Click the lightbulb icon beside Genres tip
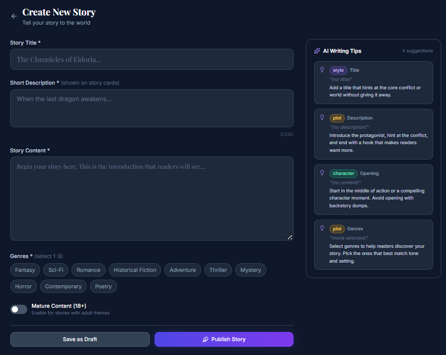 pos(322,228)
